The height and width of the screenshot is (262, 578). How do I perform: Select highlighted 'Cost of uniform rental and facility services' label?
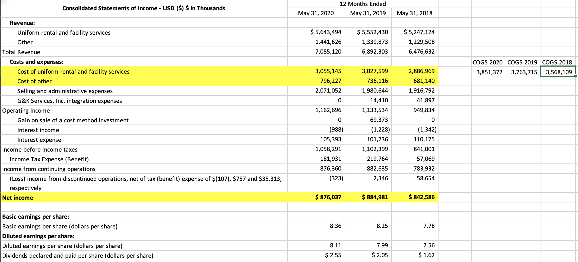pyautogui.click(x=73, y=71)
